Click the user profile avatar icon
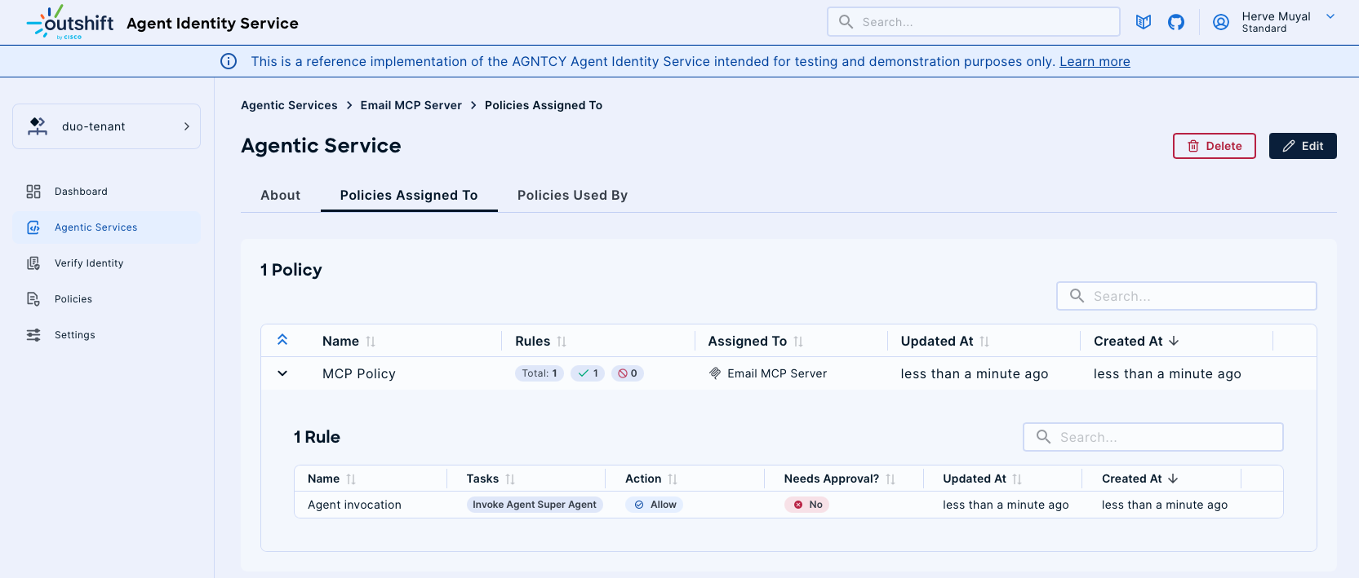This screenshot has width=1359, height=578. [x=1221, y=22]
